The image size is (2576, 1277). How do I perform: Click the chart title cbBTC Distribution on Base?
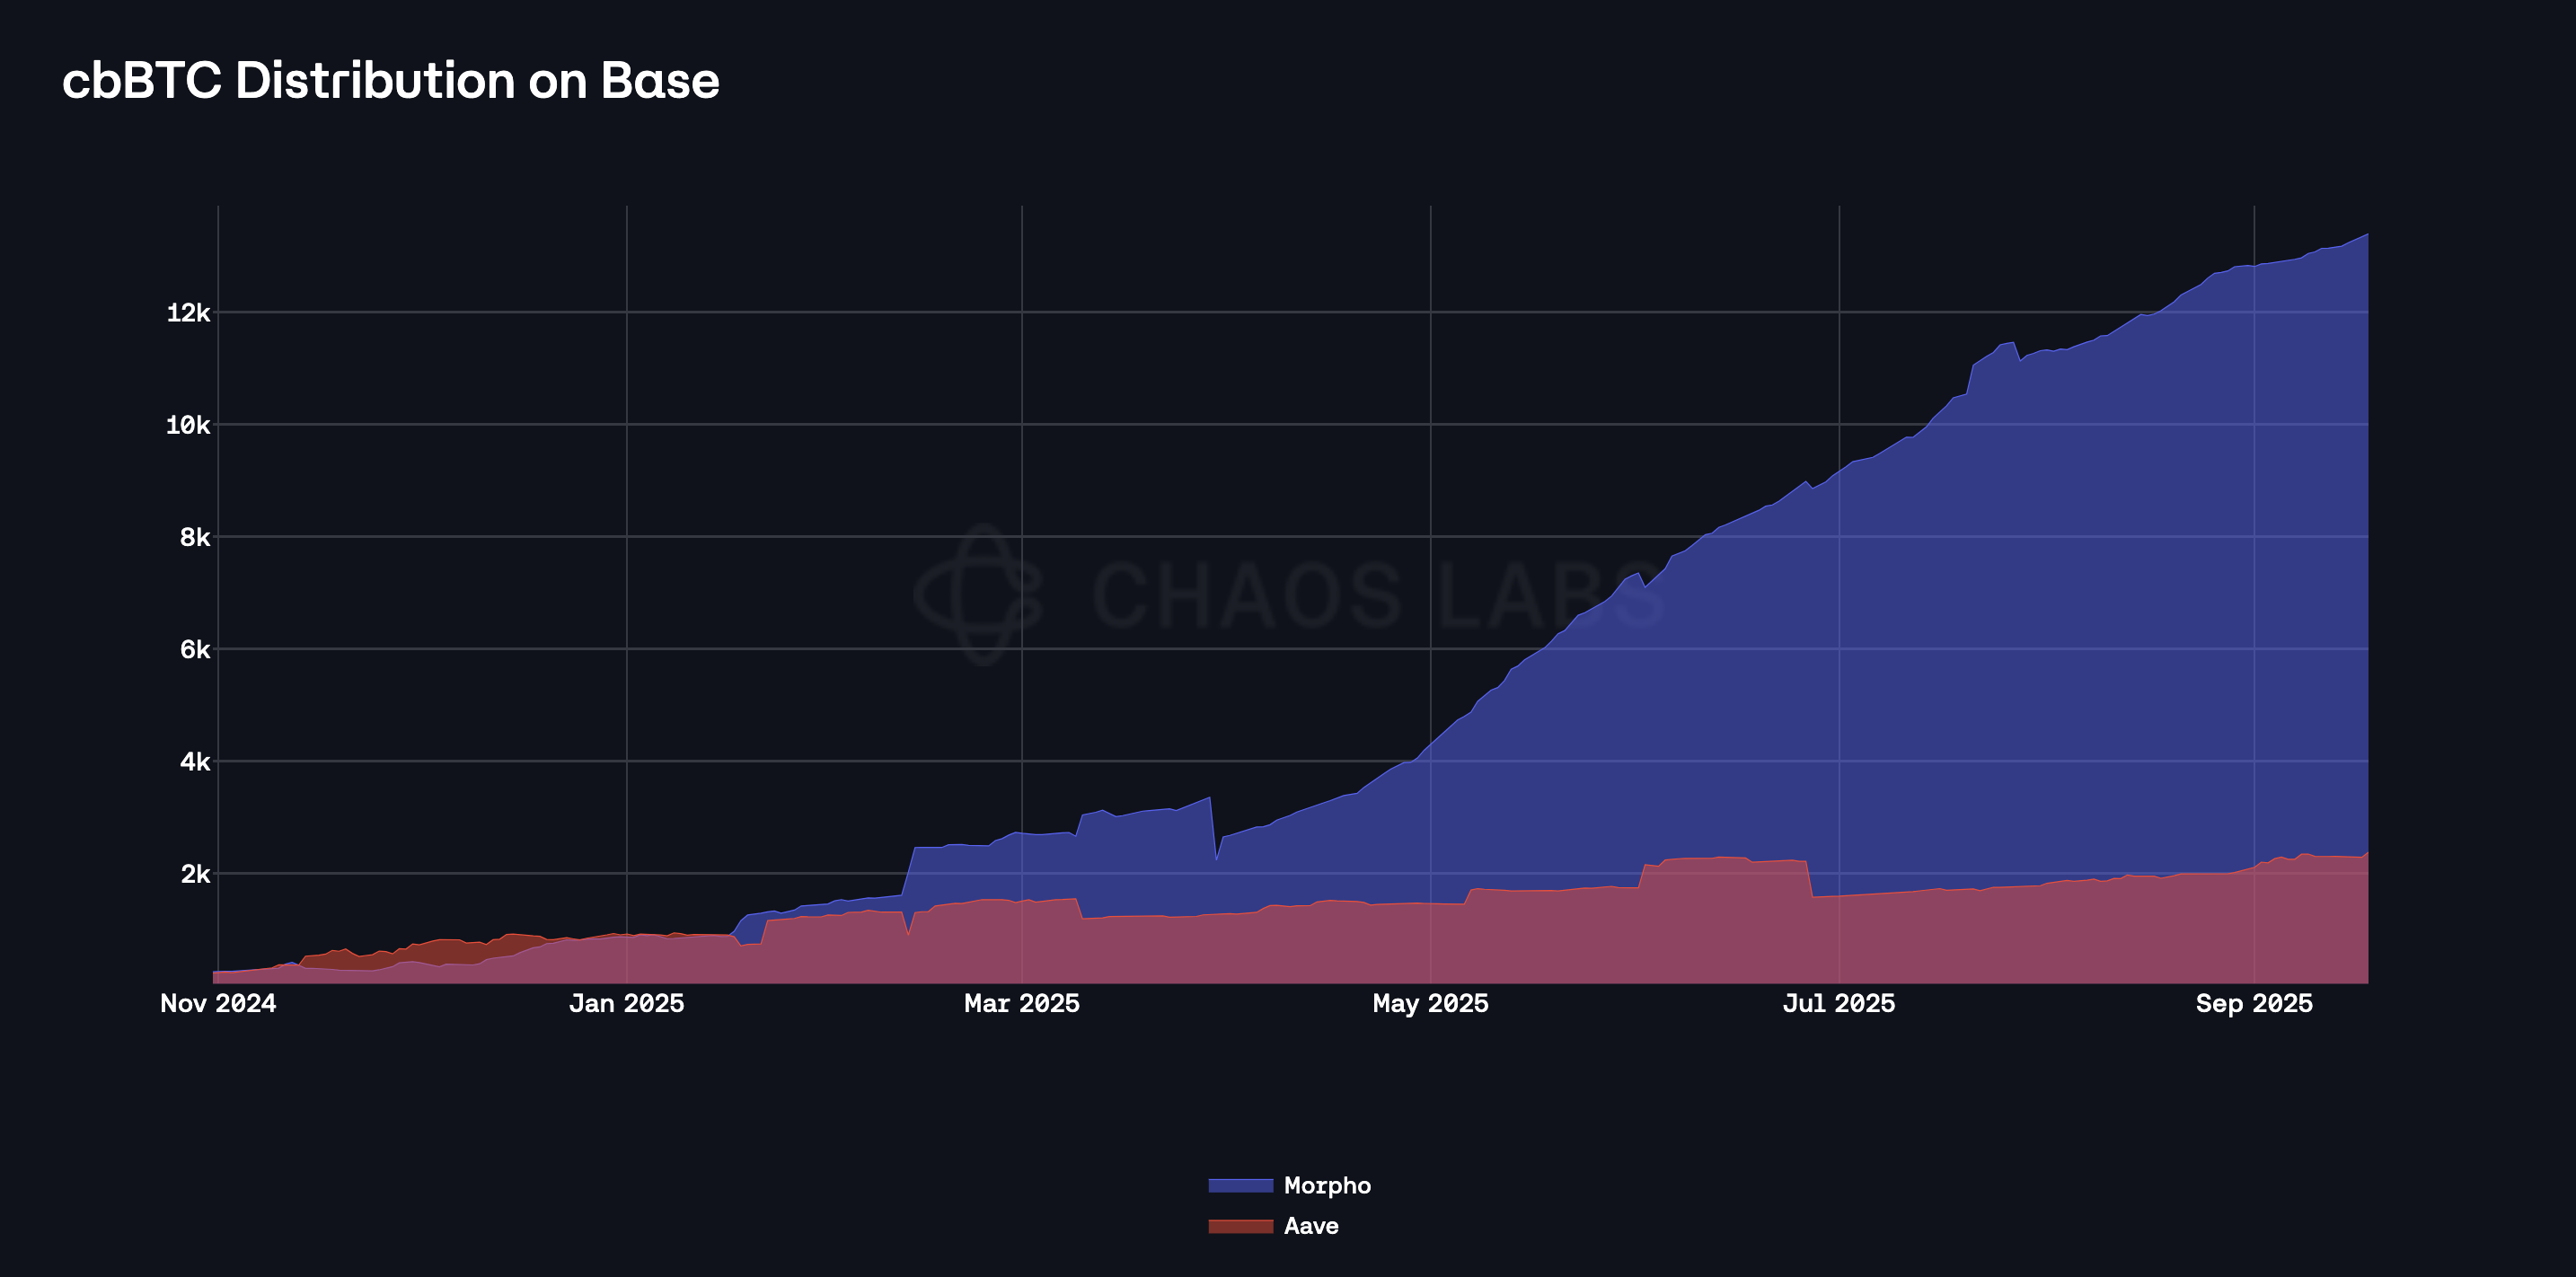[x=390, y=81]
